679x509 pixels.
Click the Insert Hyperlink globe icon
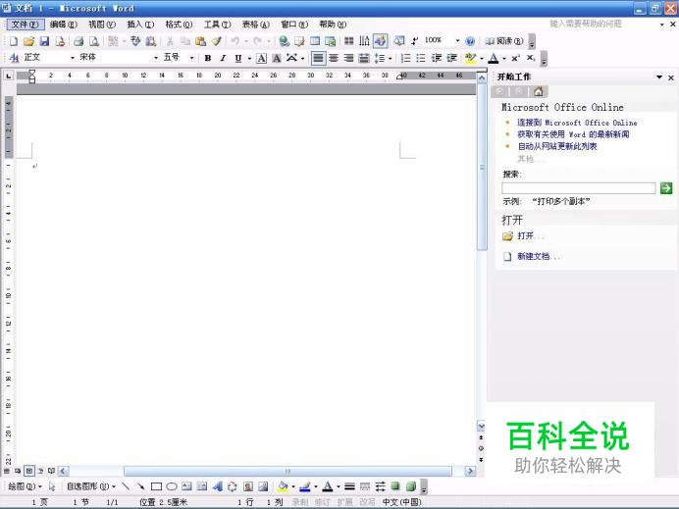tap(285, 41)
